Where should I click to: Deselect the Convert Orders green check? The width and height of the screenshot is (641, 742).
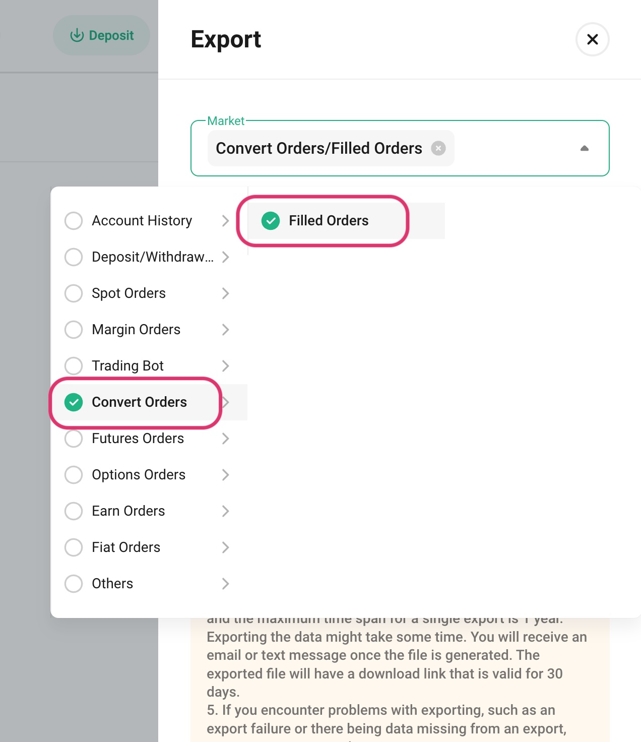pyautogui.click(x=74, y=402)
